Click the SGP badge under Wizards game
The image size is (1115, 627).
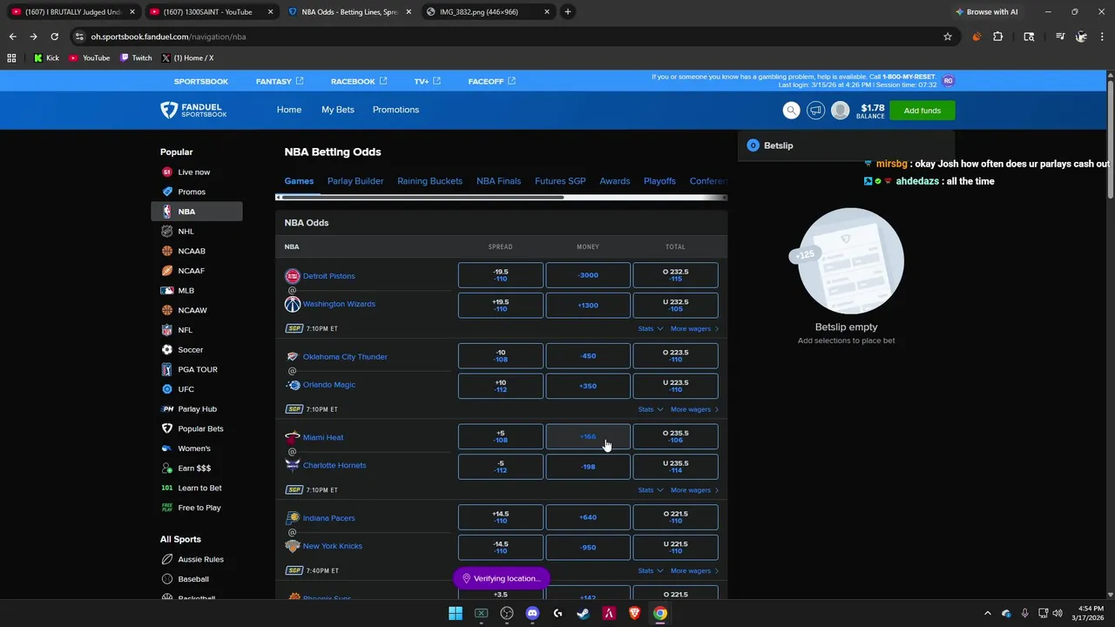coord(294,328)
